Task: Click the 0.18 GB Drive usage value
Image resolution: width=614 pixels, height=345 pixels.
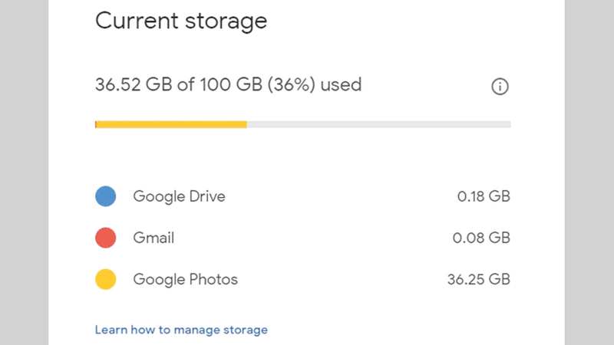Action: point(484,196)
